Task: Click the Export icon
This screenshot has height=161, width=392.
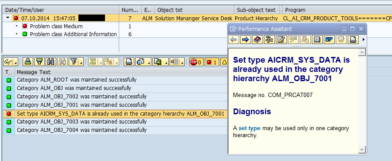Action: [x=157, y=61]
